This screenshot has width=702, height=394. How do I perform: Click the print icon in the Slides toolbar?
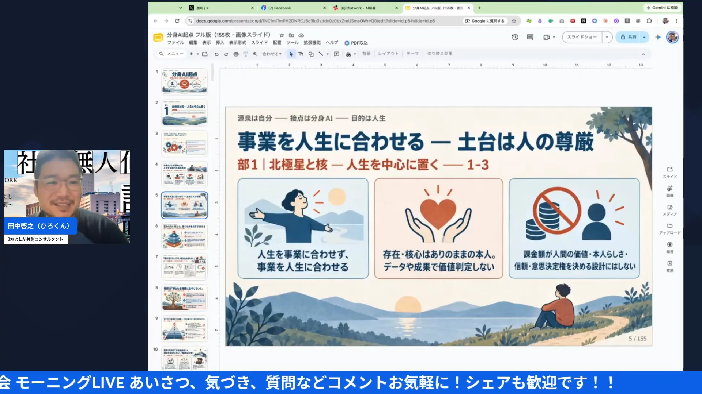click(236, 54)
